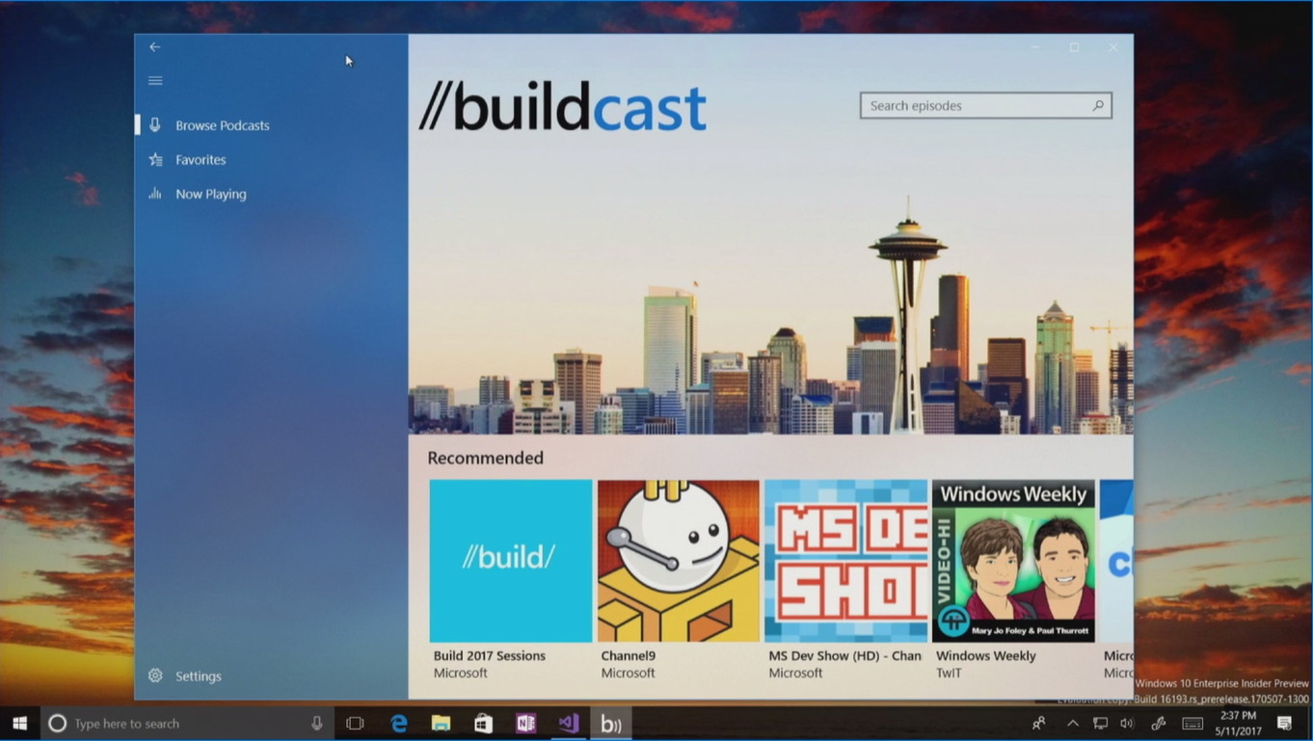Launch Microsoft Edge from the taskbar
The width and height of the screenshot is (1313, 741).
click(x=398, y=724)
